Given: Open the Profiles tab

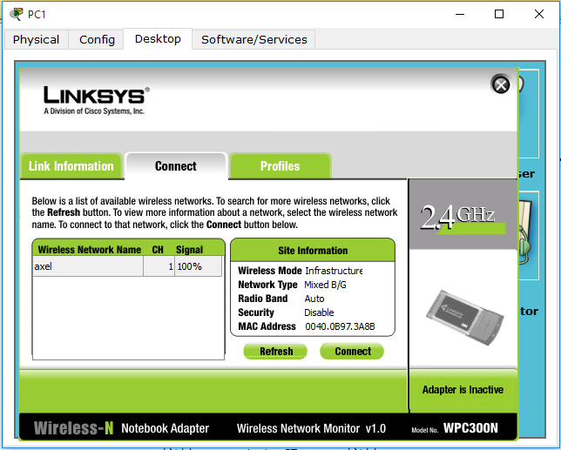Looking at the screenshot, I should 280,166.
